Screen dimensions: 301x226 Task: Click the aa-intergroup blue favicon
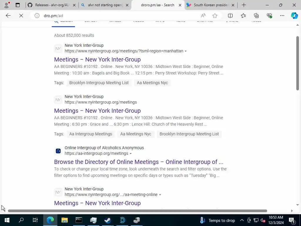click(58, 151)
